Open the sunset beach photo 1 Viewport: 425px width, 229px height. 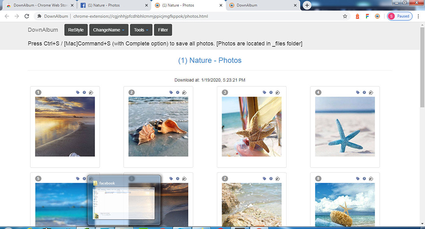click(65, 127)
